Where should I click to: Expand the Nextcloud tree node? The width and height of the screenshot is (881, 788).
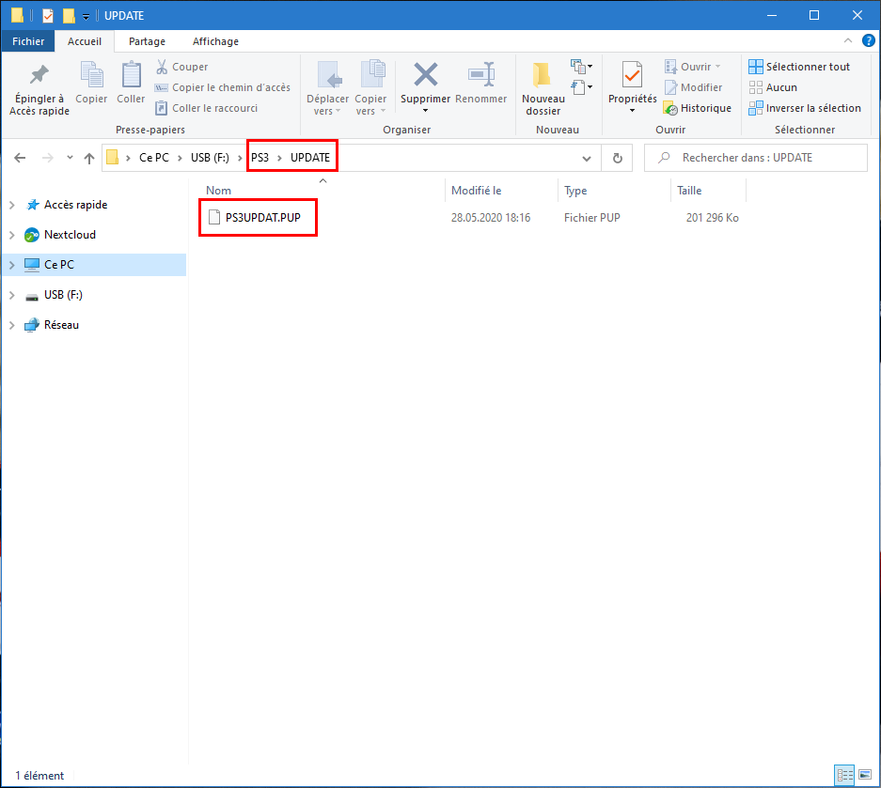click(12, 235)
